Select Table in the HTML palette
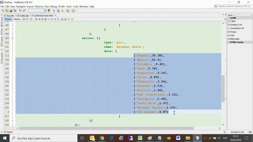The height and width of the screenshot is (142, 253). tap(233, 21)
